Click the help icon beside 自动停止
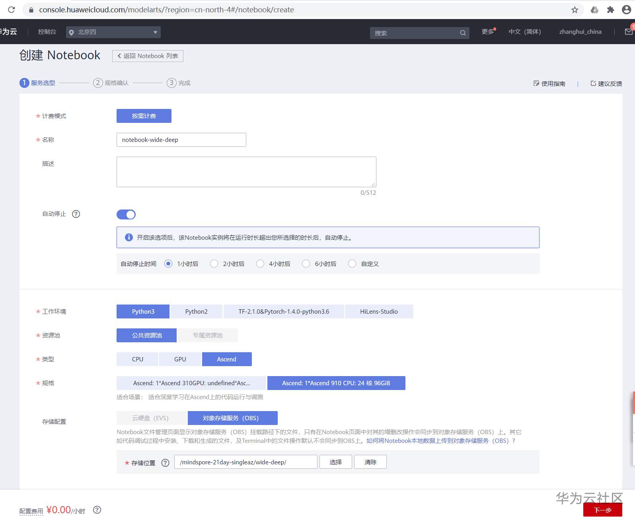635x520 pixels. click(76, 214)
